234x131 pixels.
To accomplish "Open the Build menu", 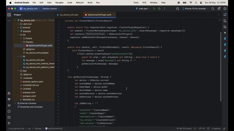I will coord(90,3).
